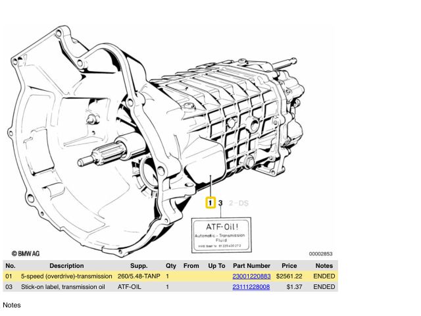Click the highlighted callout number 1

[x=210, y=203]
